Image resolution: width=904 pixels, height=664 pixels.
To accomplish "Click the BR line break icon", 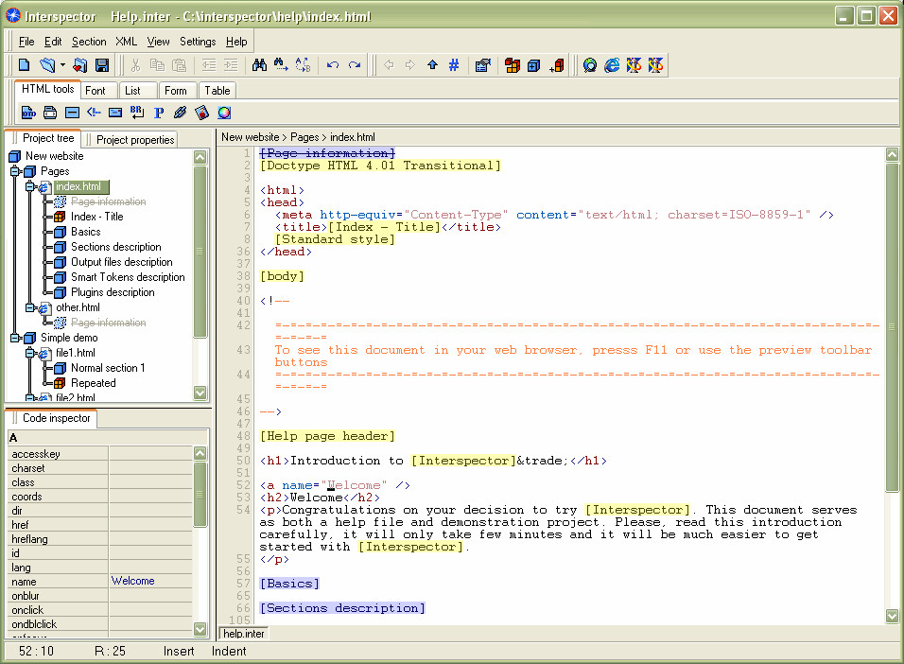I will [136, 113].
